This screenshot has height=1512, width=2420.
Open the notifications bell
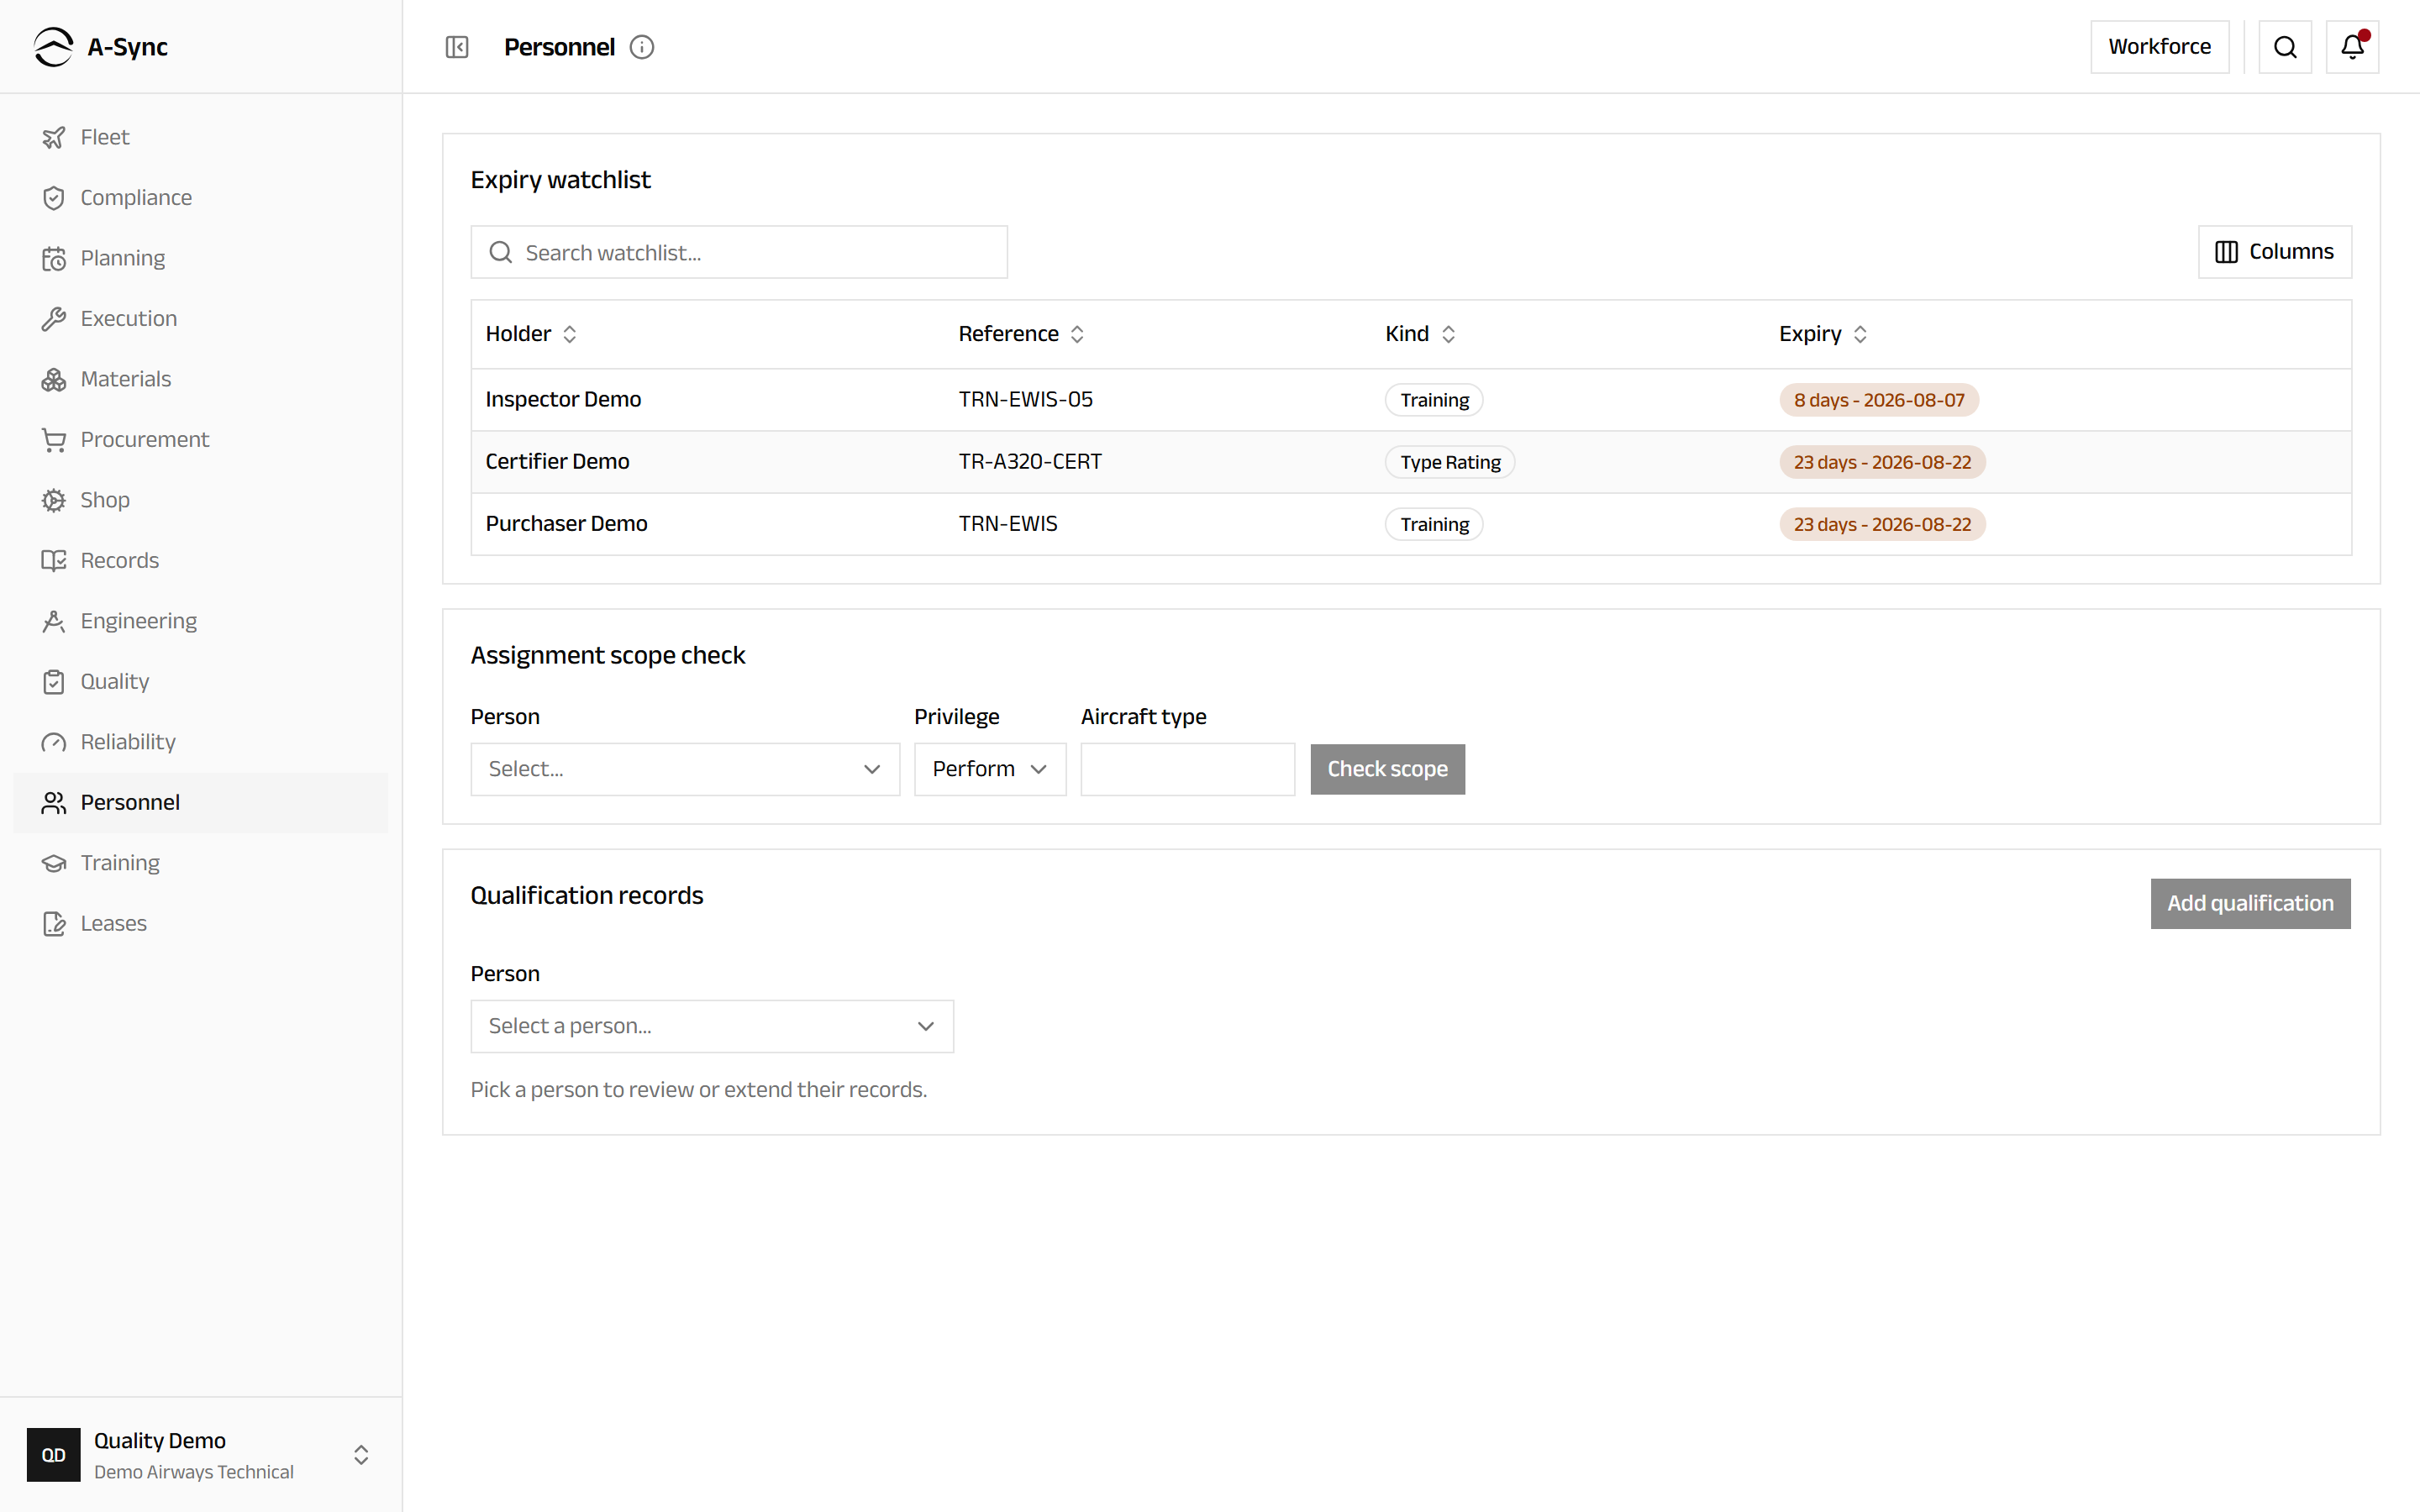click(2352, 47)
